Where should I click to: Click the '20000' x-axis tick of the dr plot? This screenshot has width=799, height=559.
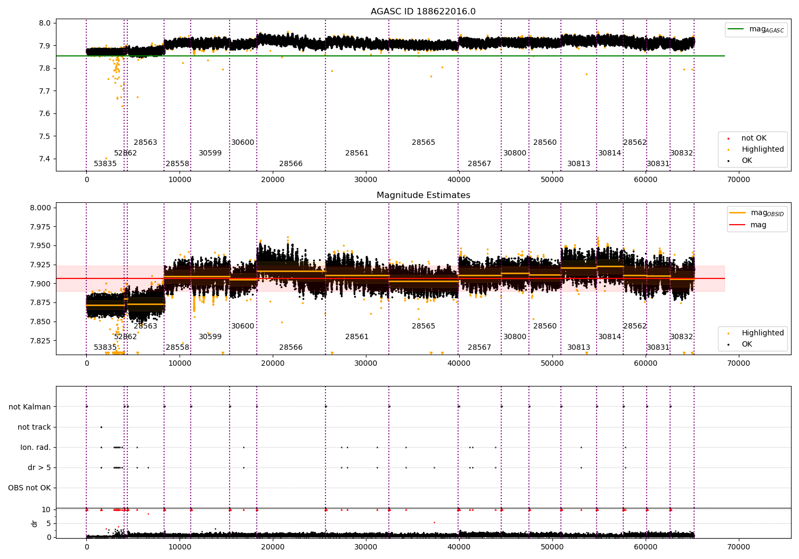273,546
